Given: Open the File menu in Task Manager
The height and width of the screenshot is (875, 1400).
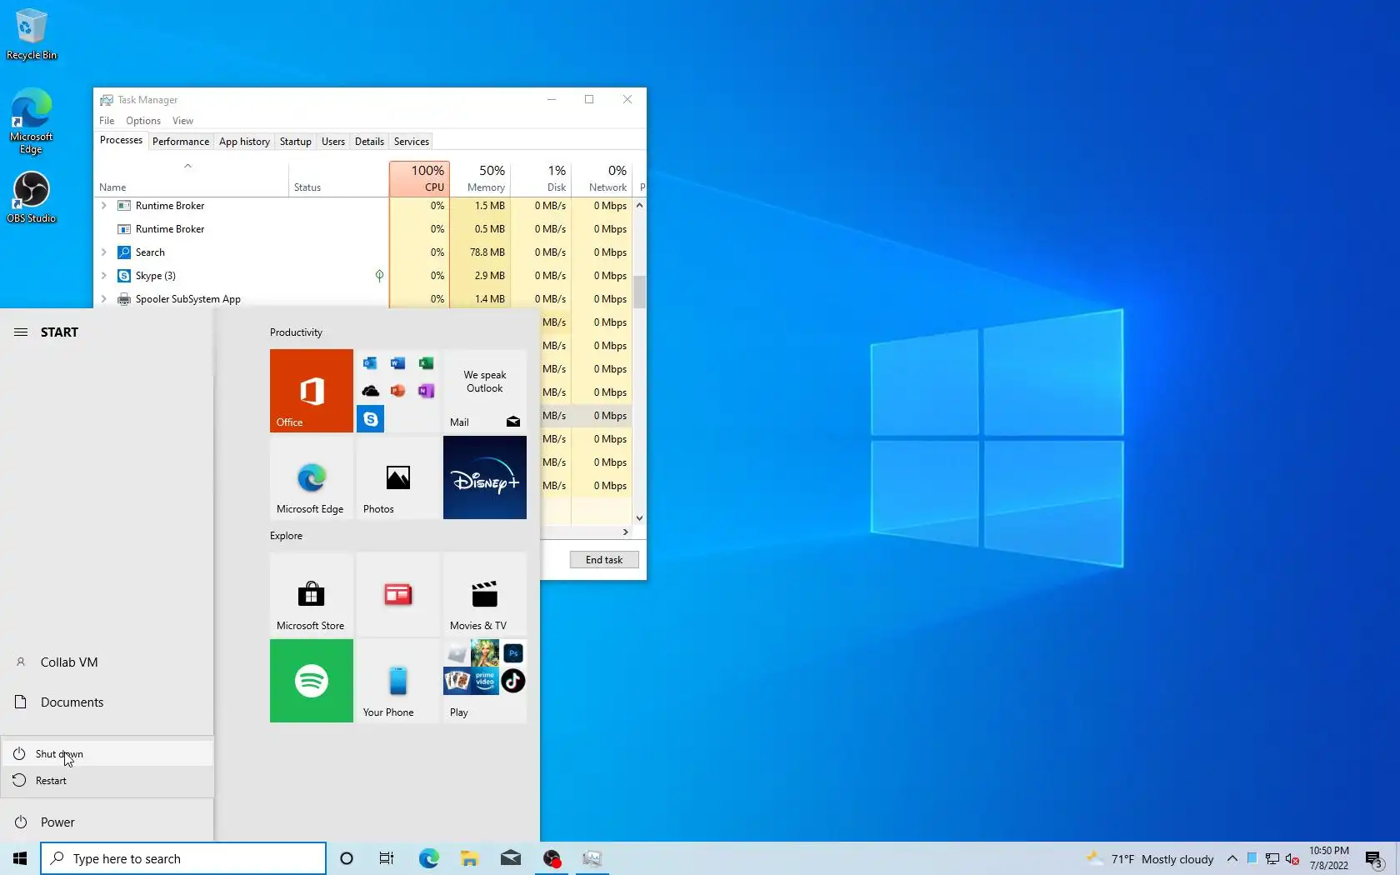Looking at the screenshot, I should [107, 121].
